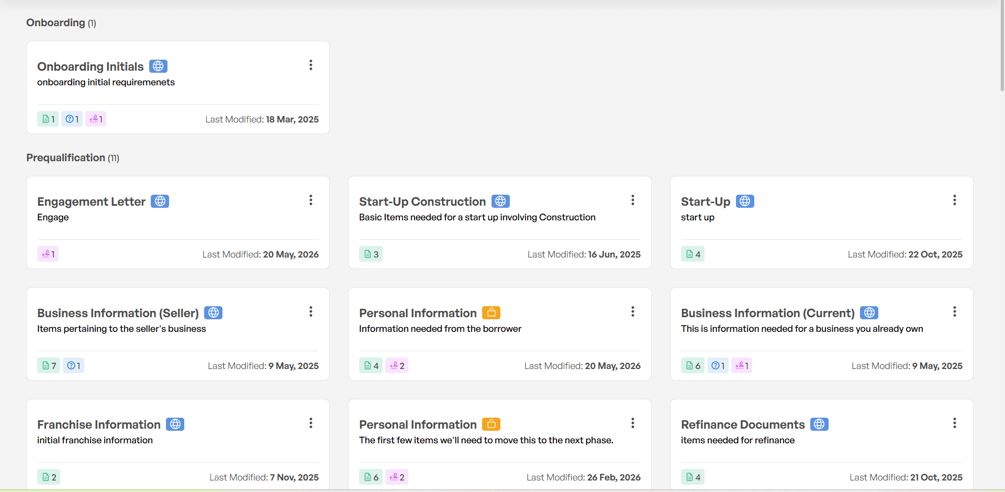Click signature badge on 'first few items' Personal Information card
The height and width of the screenshot is (492, 1005).
click(397, 477)
